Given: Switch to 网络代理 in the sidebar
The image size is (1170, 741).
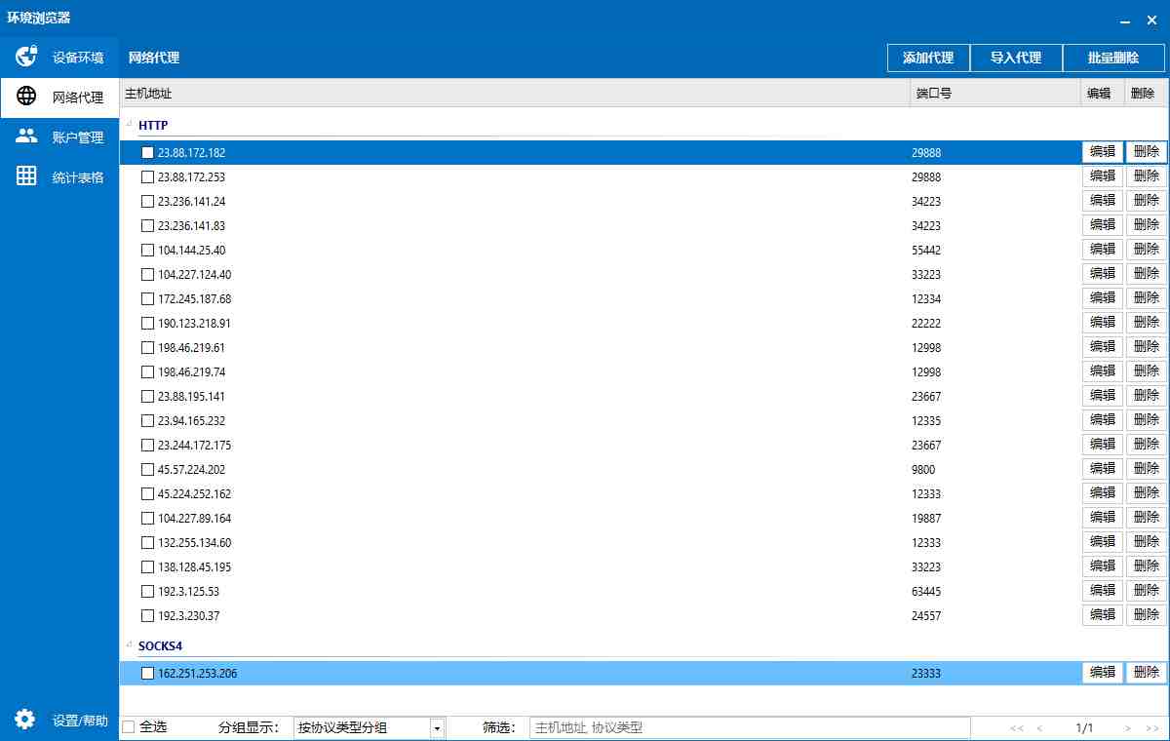Looking at the screenshot, I should pyautogui.click(x=58, y=97).
